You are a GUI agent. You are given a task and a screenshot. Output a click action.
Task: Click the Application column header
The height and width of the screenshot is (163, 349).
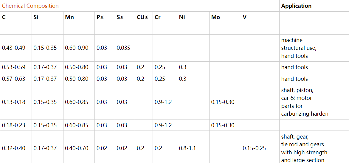[296, 6]
